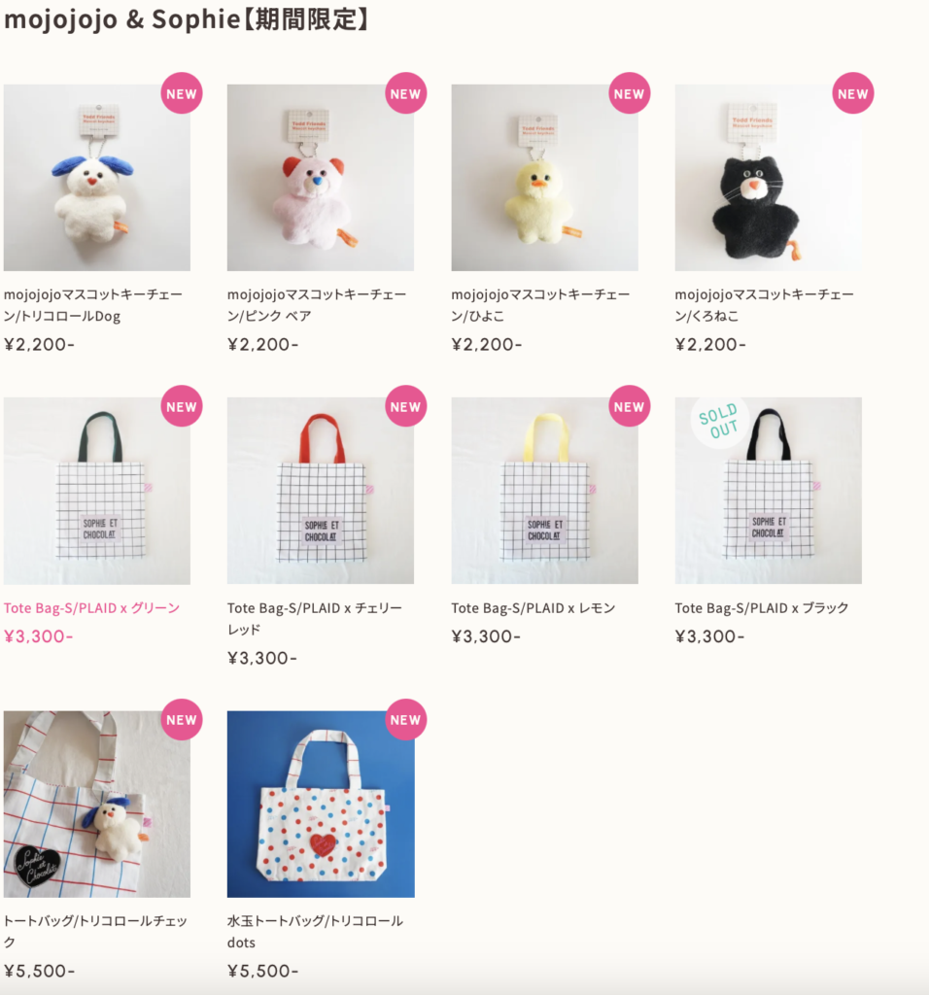Open the Tote Bag-S/PLAID x ブラック title

pyautogui.click(x=762, y=608)
